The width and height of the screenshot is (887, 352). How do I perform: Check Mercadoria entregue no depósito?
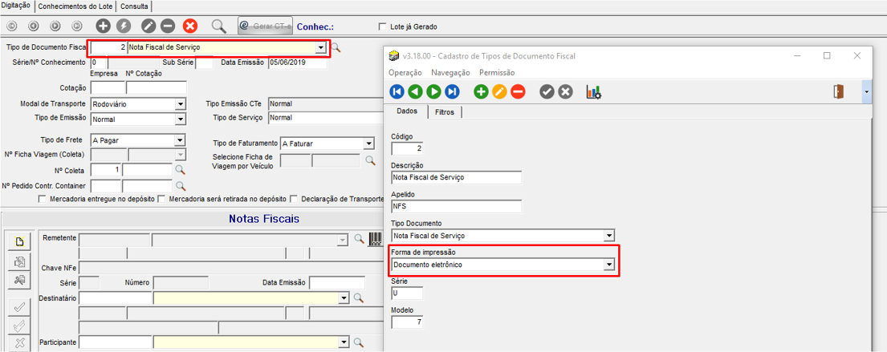tap(42, 199)
